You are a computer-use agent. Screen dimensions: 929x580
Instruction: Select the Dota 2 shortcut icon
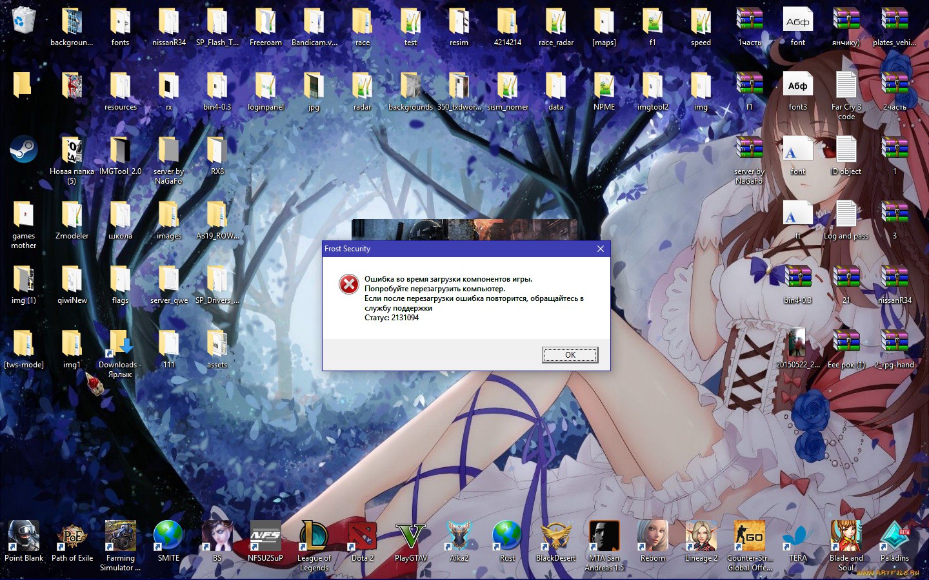pyautogui.click(x=362, y=537)
